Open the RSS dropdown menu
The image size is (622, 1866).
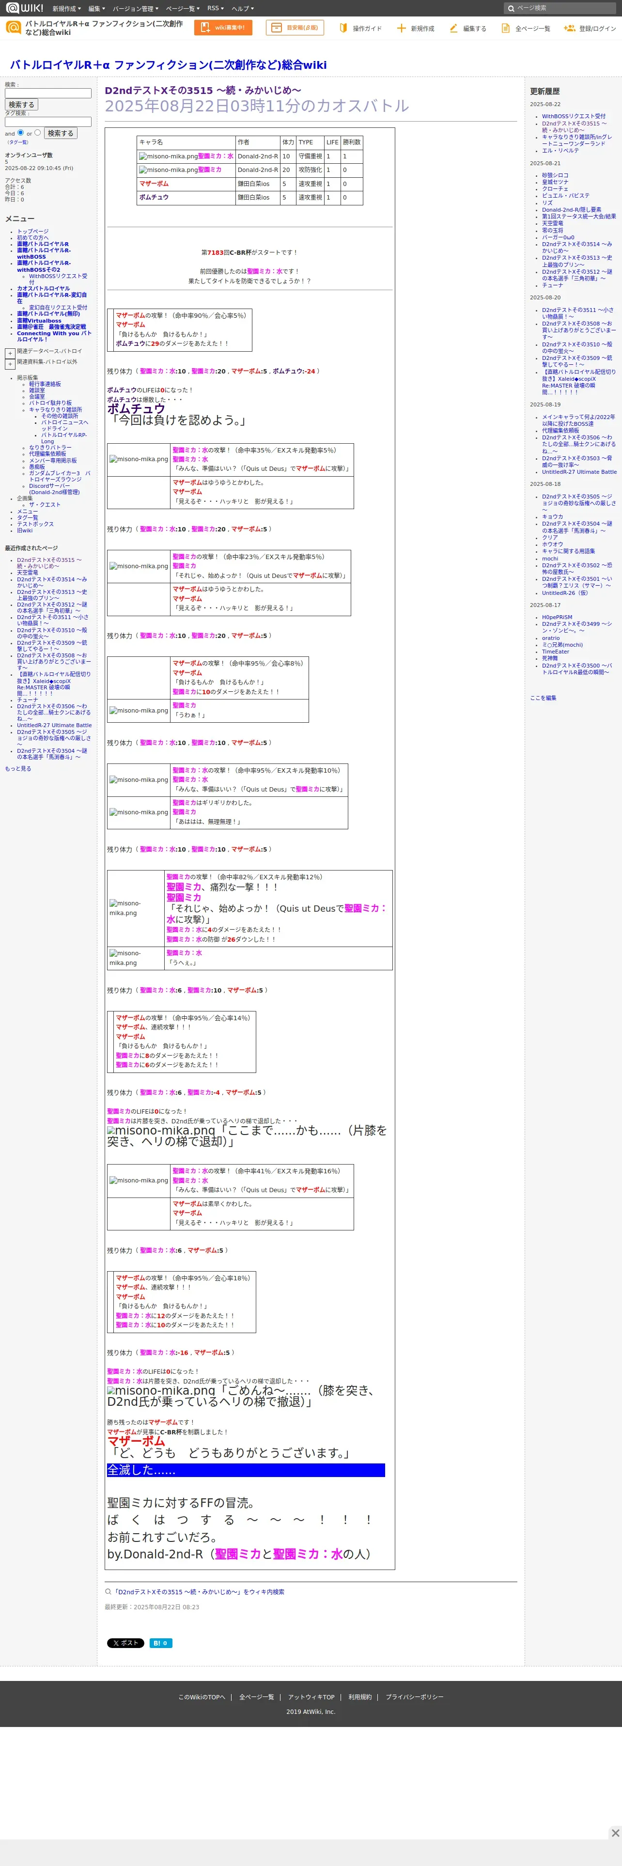[215, 9]
